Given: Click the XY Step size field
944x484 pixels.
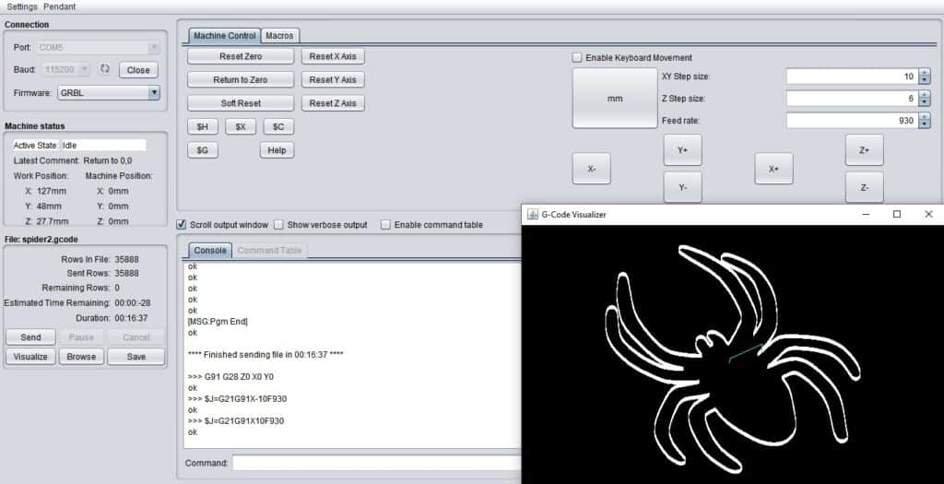Looking at the screenshot, I should [x=852, y=77].
